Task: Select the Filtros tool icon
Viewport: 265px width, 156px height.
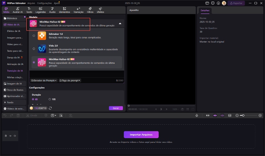Action: (x=90, y=10)
